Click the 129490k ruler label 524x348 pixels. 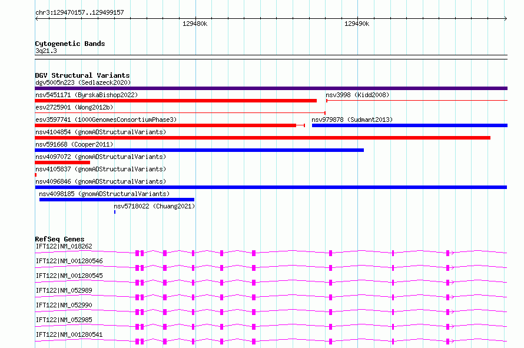[357, 24]
